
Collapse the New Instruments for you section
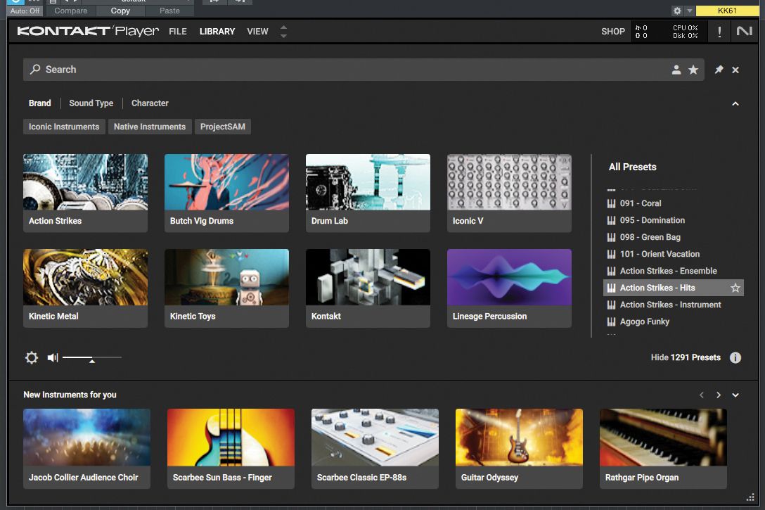[x=735, y=395]
